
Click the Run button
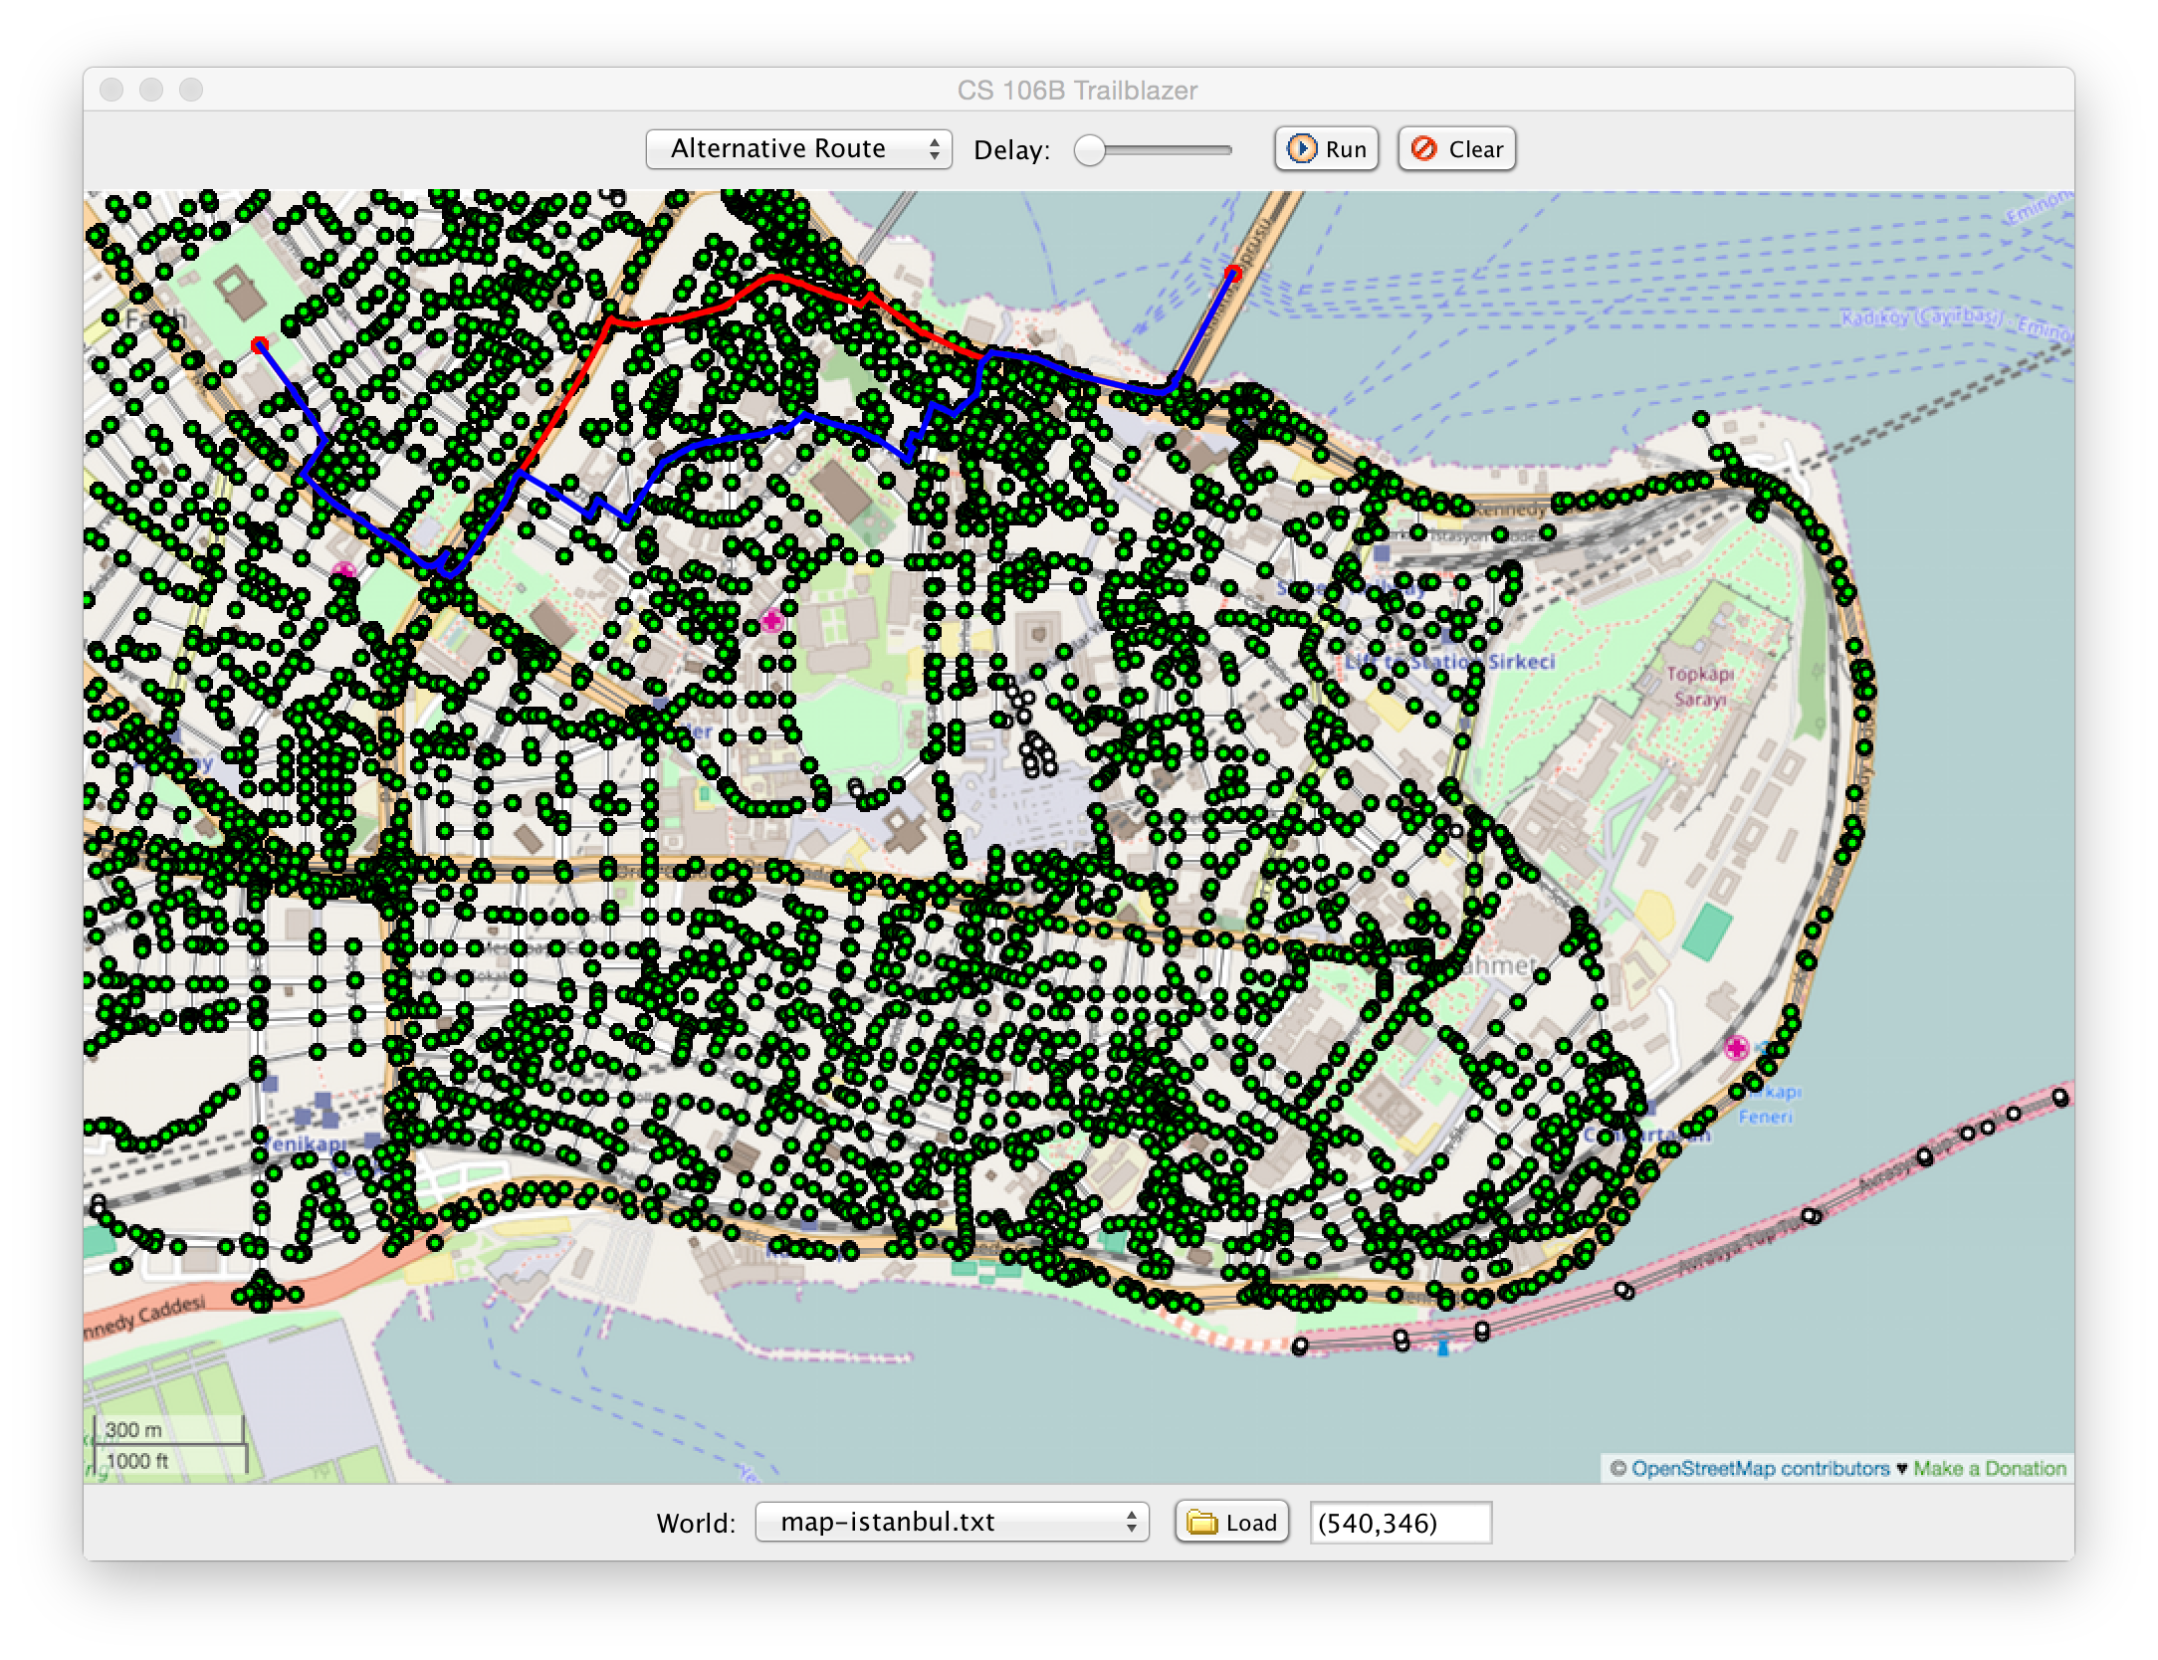point(1327,149)
